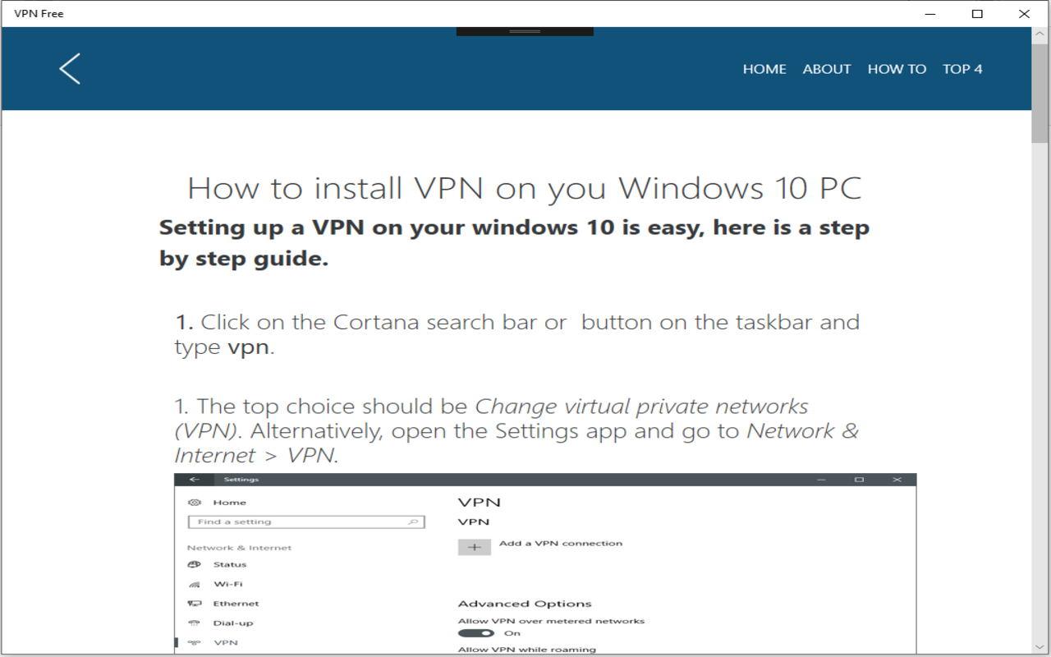Click 'Advanced Options' heading in the screenshot
1051x657 pixels.
pos(525,604)
